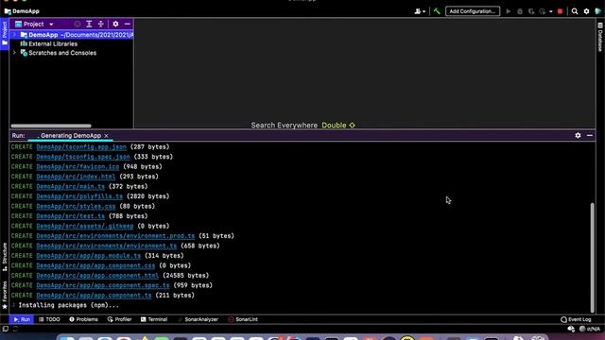Select External Libraries in project tree
The height and width of the screenshot is (340, 605).
click(53, 44)
